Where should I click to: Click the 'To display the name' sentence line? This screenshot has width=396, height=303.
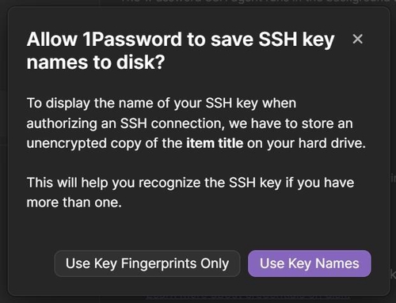point(162,103)
